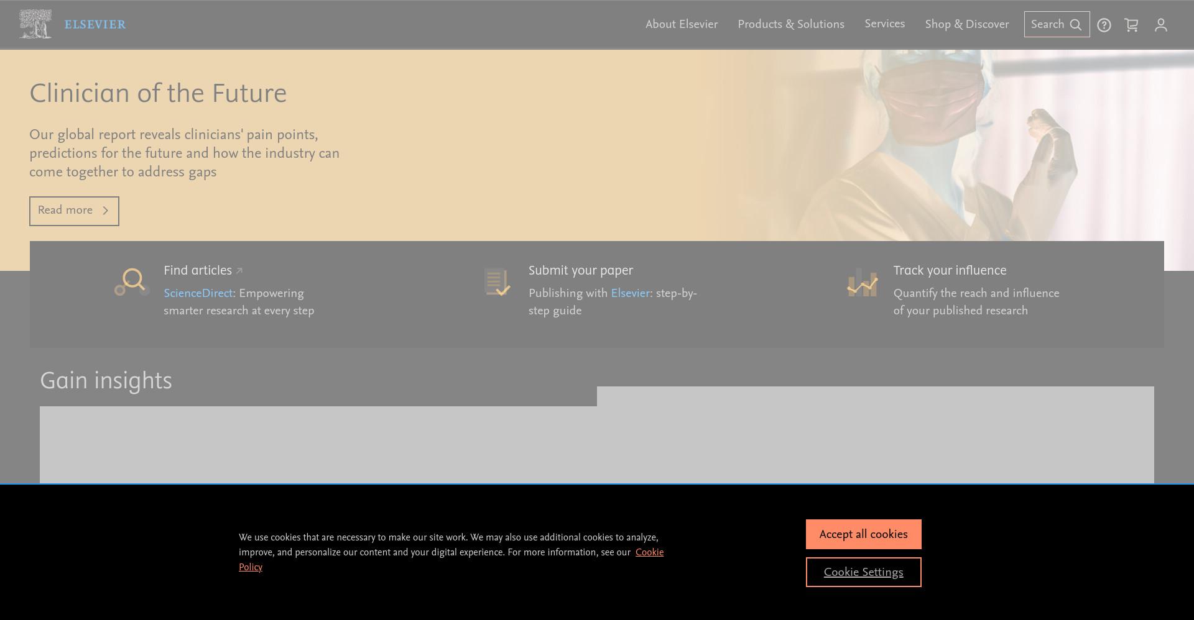Click the ELSEVIER wordmark text
The width and height of the screenshot is (1194, 620).
(x=95, y=25)
